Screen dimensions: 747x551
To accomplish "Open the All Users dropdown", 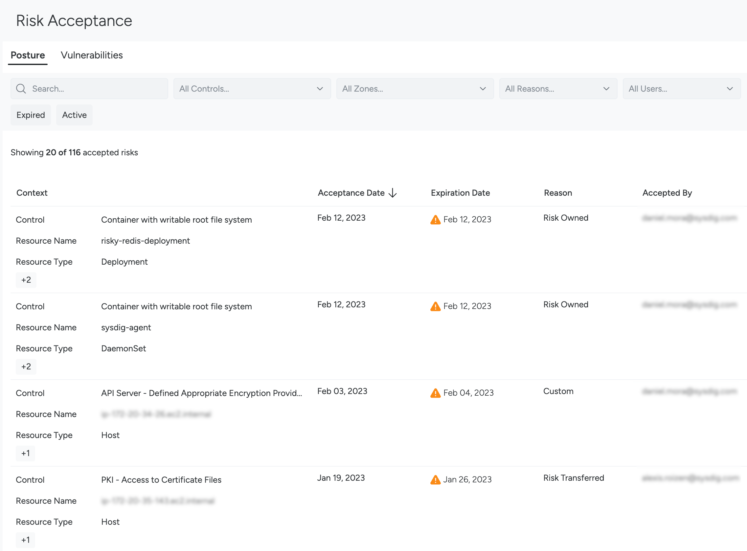I will point(681,89).
